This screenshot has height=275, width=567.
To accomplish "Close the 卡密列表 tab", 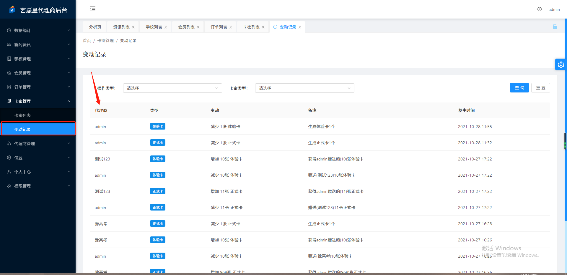I will click(263, 27).
